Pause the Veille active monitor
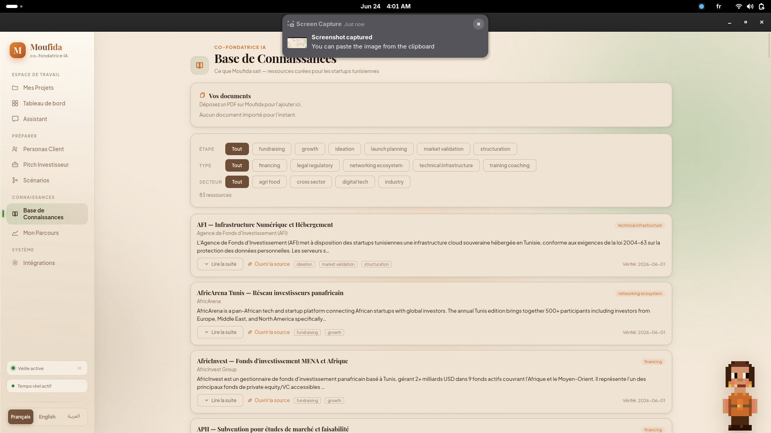This screenshot has height=433, width=771. pos(80,368)
